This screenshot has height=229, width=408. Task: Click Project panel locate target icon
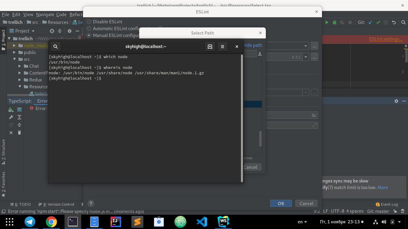52,31
